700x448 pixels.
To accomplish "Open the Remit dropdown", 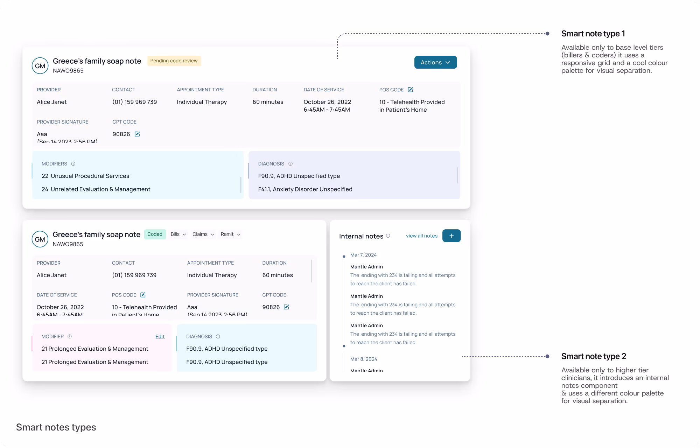I will pyautogui.click(x=230, y=234).
